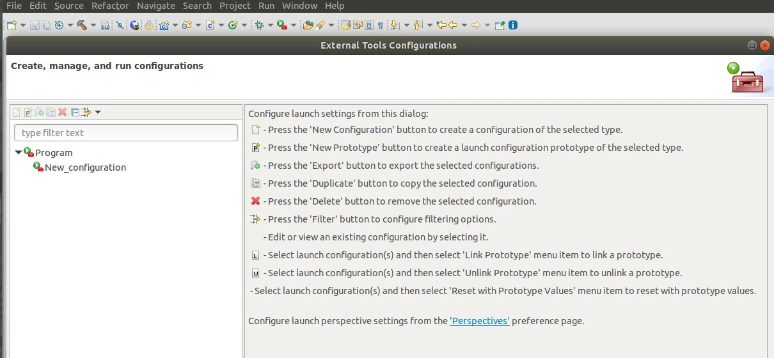Click the Forward navigation arrow icon
This screenshot has width=774, height=358.
point(476,26)
